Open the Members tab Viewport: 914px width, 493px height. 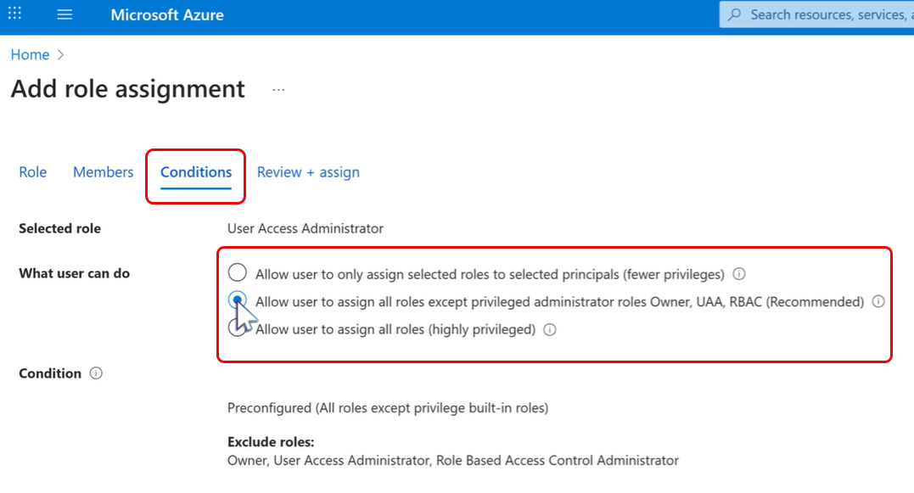tap(103, 172)
